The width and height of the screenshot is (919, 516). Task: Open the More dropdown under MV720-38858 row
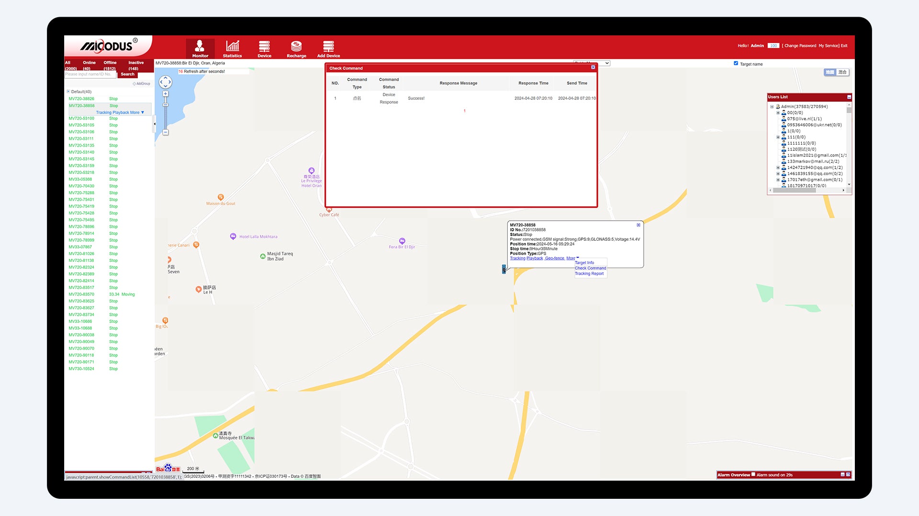(x=137, y=113)
